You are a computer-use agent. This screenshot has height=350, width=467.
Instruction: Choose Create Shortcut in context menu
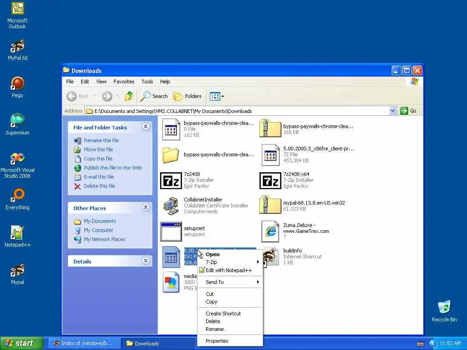pos(230,314)
